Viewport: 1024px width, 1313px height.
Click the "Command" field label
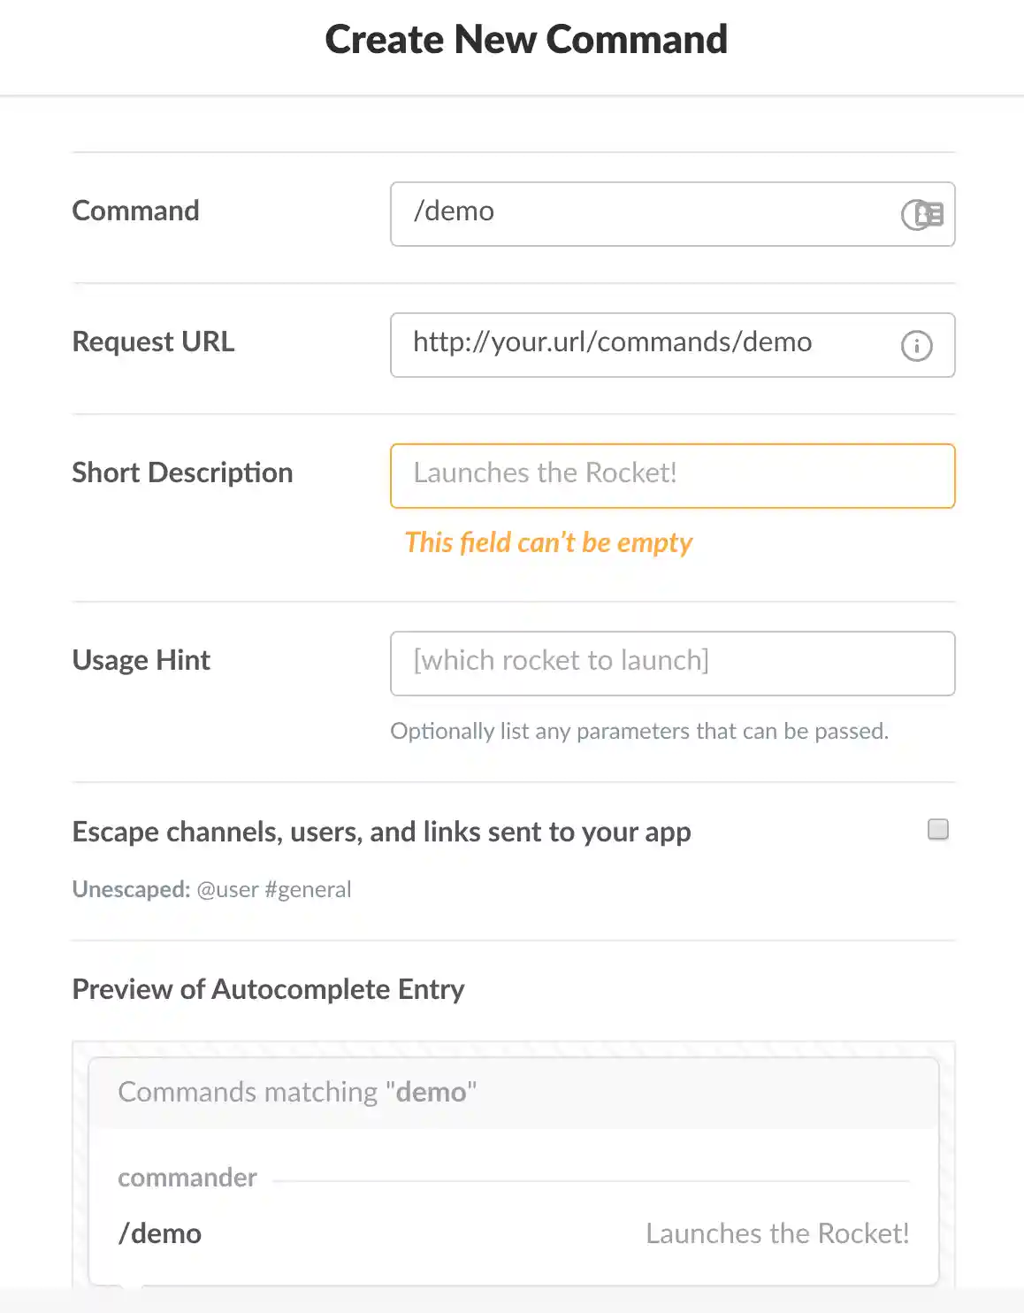(x=135, y=211)
